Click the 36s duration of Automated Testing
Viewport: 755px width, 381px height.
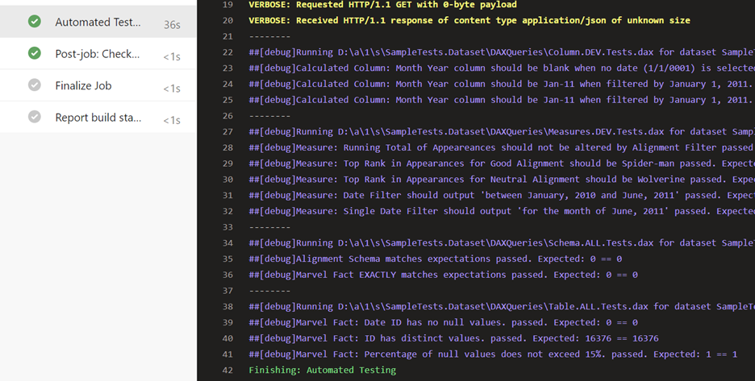(172, 25)
